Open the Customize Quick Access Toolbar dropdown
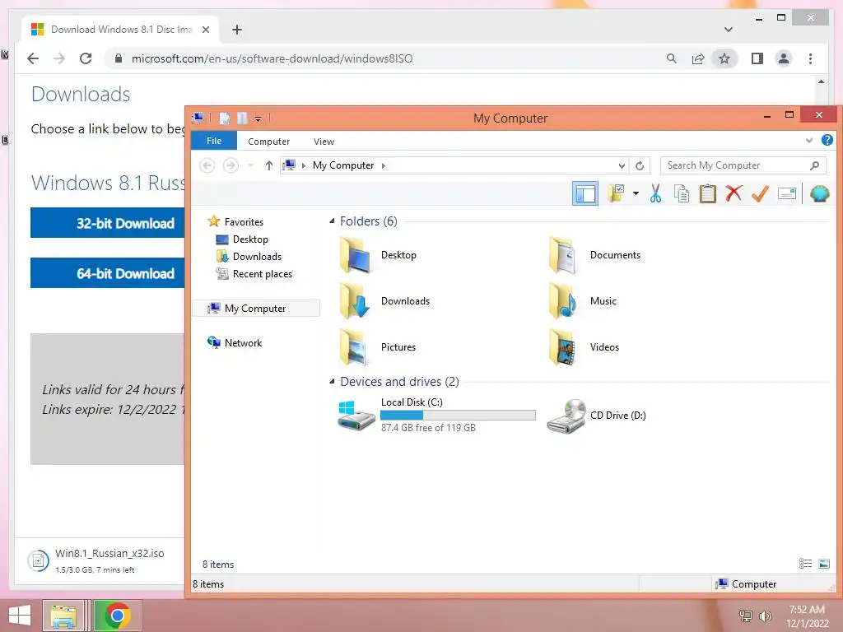The width and height of the screenshot is (843, 632). 258,118
